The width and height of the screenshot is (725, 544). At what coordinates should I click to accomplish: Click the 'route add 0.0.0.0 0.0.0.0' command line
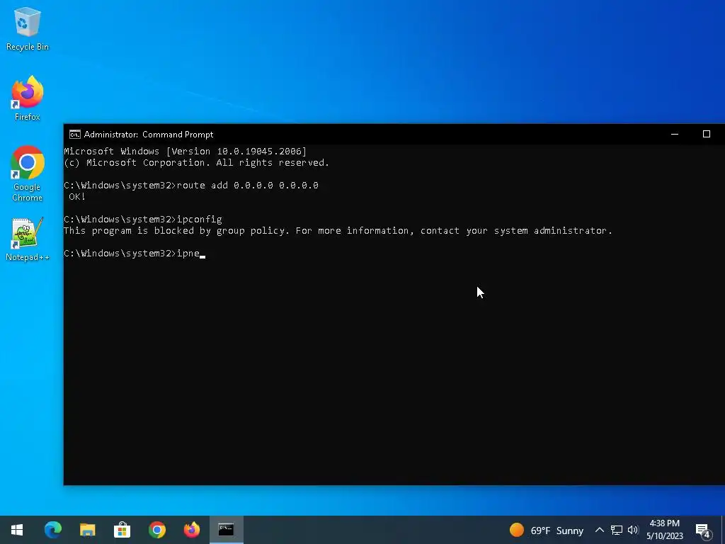(191, 186)
